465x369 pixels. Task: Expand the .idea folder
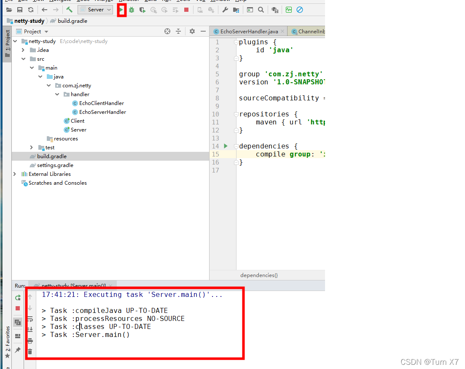coord(24,50)
